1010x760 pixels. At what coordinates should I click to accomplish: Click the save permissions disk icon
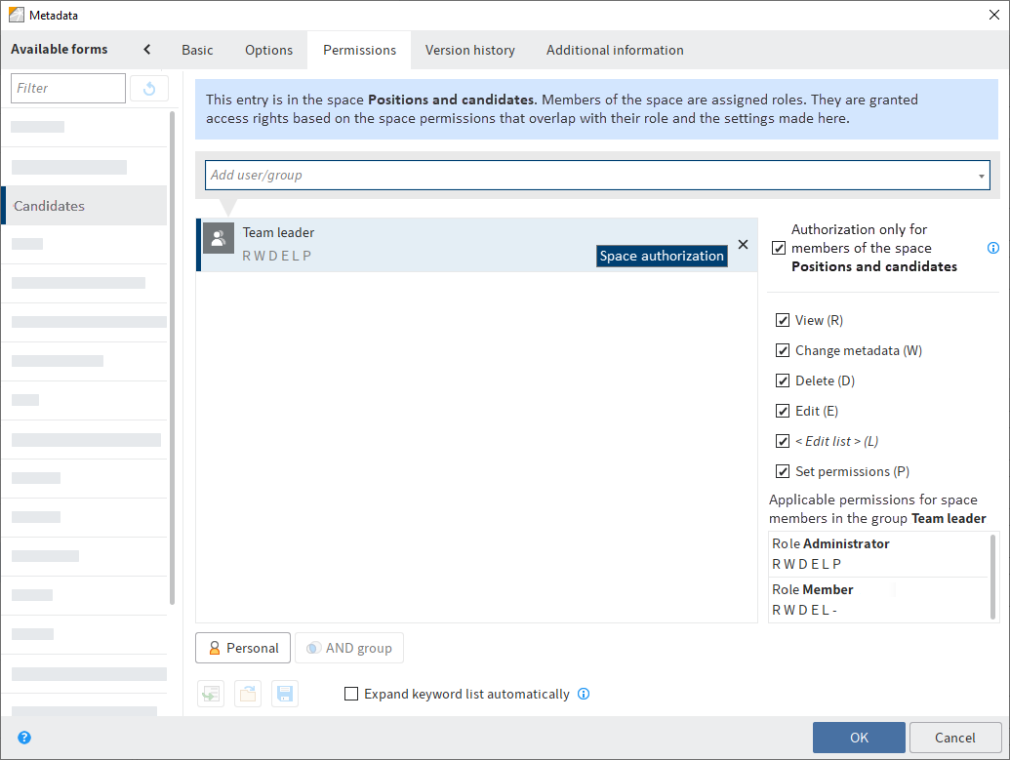[285, 694]
